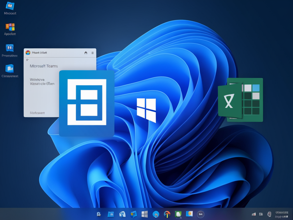
Task: Open the topmost desktop shortcut icon
Action: [10, 6]
